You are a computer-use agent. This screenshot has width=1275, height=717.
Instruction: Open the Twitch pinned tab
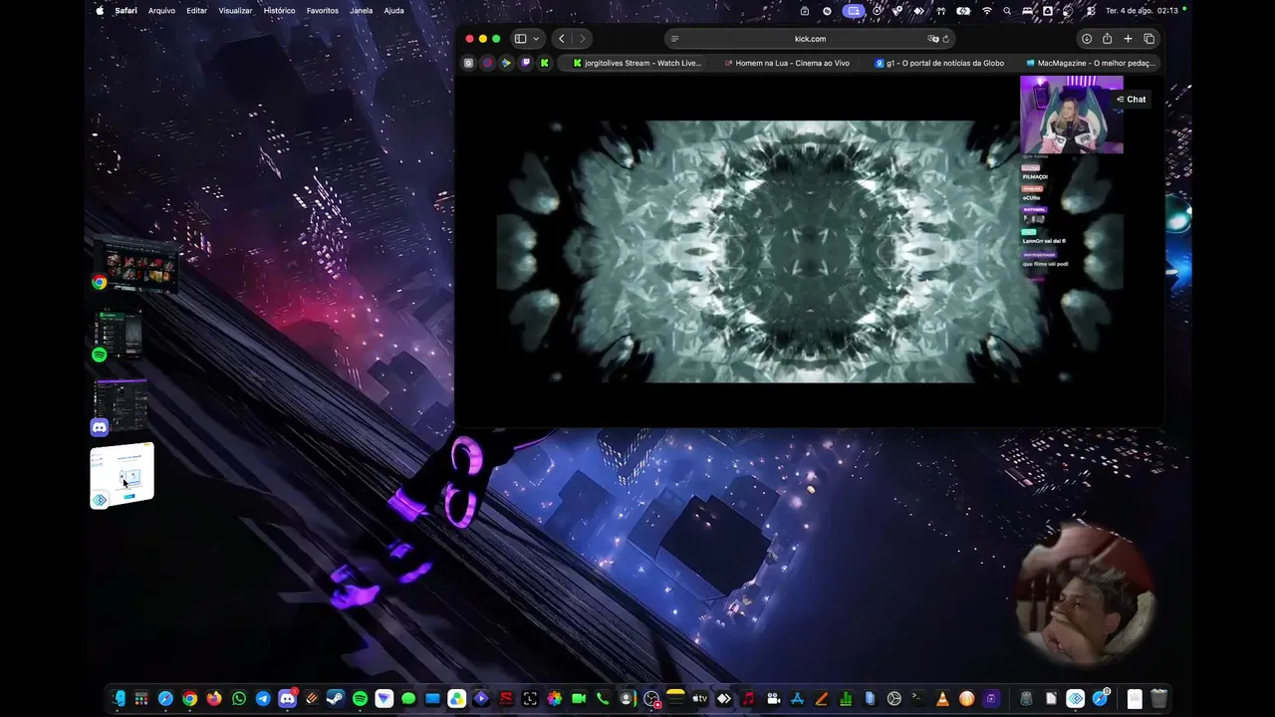point(526,63)
